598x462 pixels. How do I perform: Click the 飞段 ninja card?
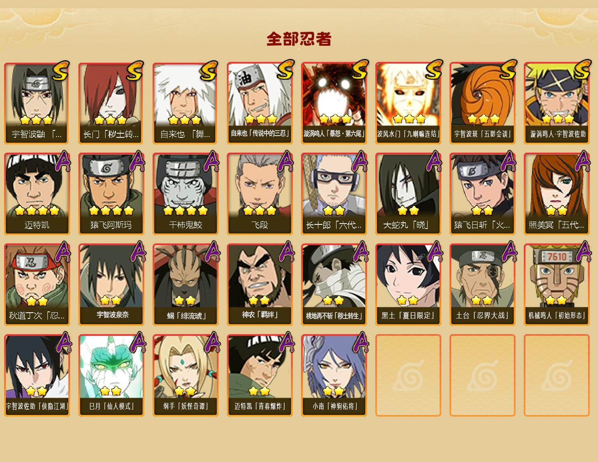coord(260,194)
